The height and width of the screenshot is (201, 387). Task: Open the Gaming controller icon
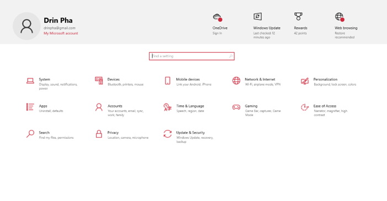click(236, 107)
